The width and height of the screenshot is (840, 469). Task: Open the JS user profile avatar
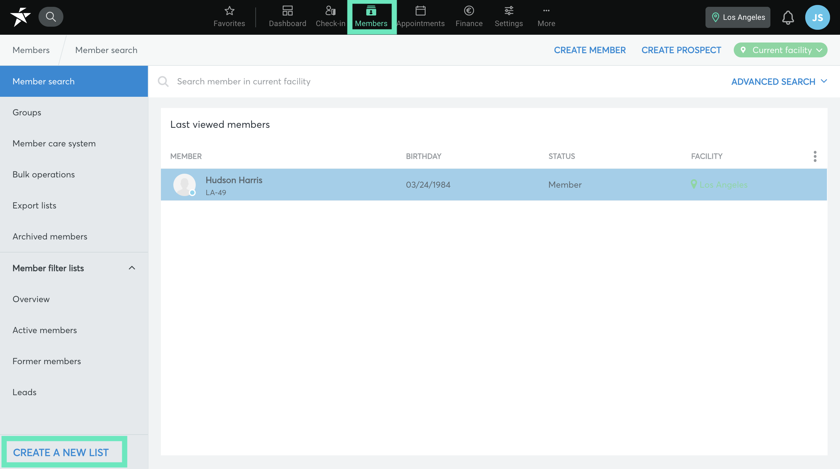pos(817,17)
